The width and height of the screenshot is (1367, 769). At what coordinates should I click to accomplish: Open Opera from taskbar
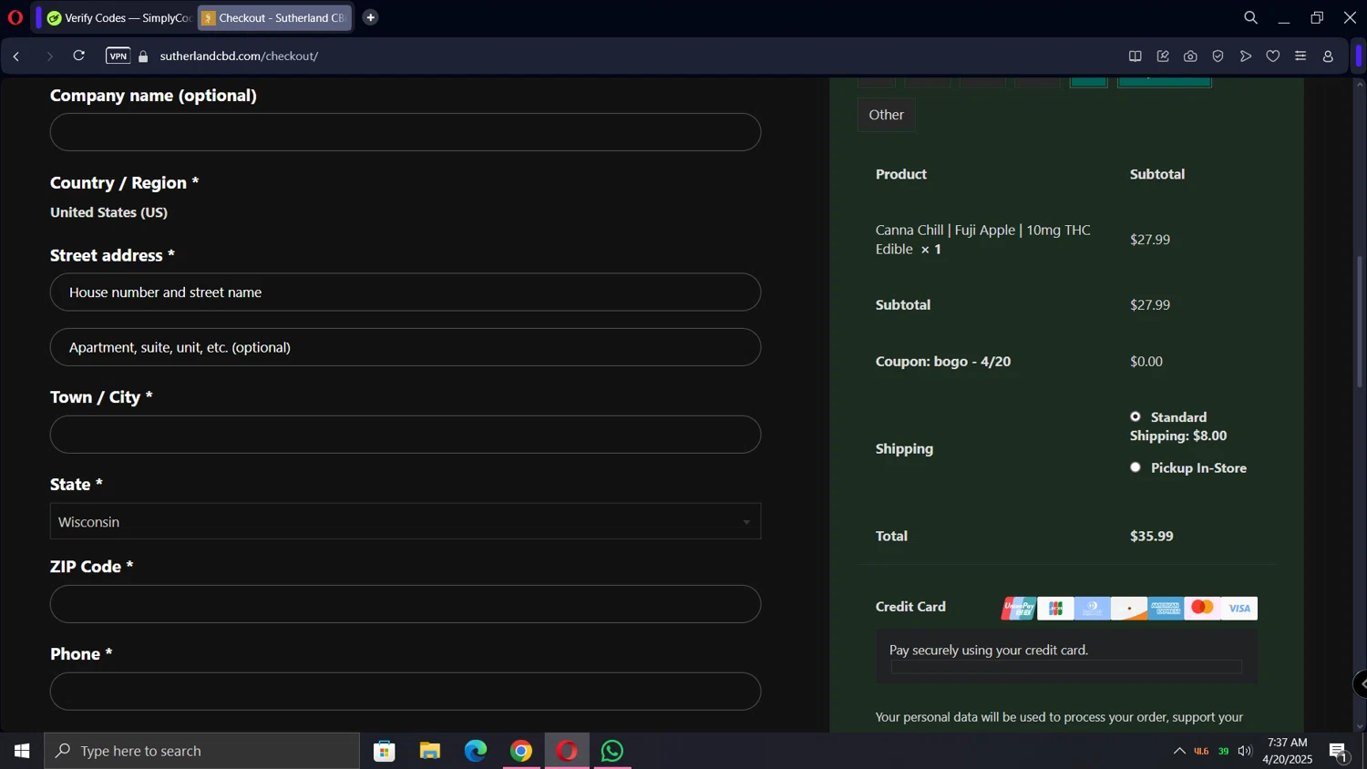[x=567, y=751]
